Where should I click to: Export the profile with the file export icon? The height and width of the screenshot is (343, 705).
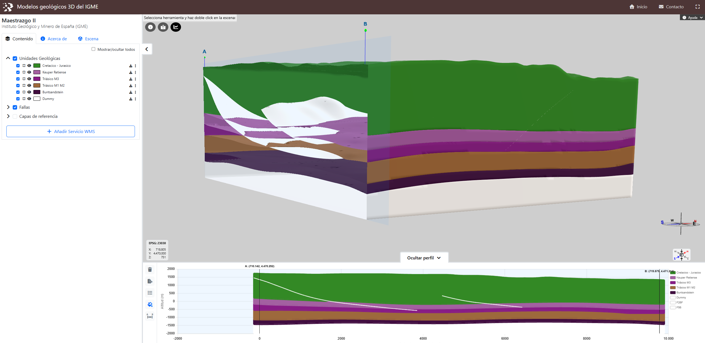click(x=150, y=281)
